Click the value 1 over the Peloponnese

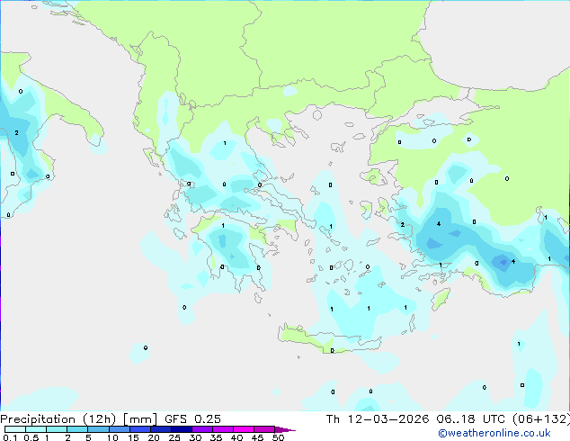(x=223, y=226)
